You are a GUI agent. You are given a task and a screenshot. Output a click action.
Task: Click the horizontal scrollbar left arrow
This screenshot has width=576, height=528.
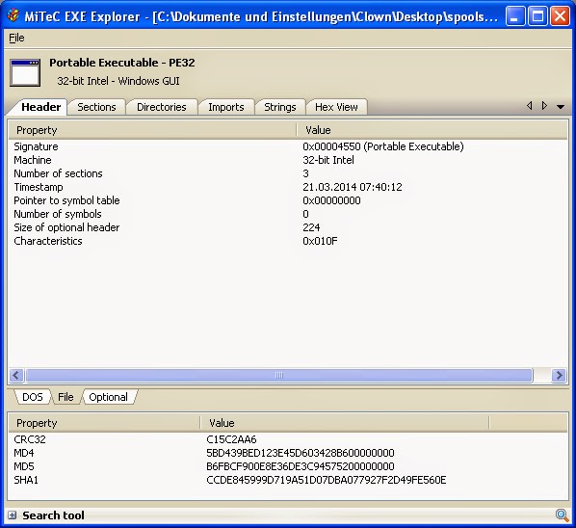tap(16, 375)
